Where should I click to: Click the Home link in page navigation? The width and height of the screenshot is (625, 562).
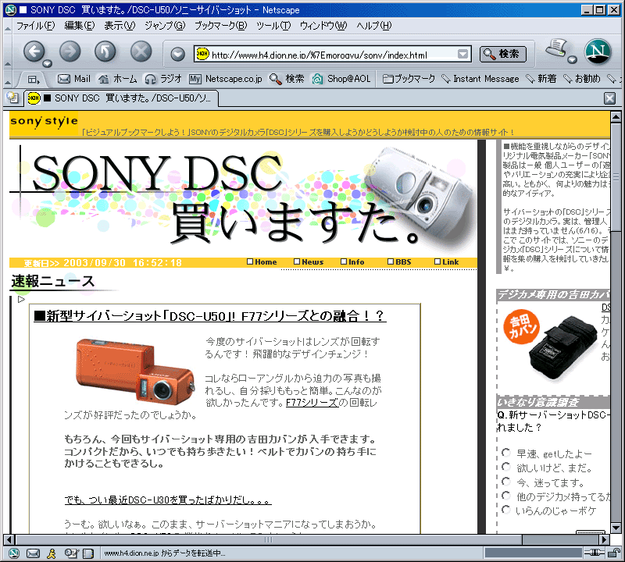tap(262, 262)
